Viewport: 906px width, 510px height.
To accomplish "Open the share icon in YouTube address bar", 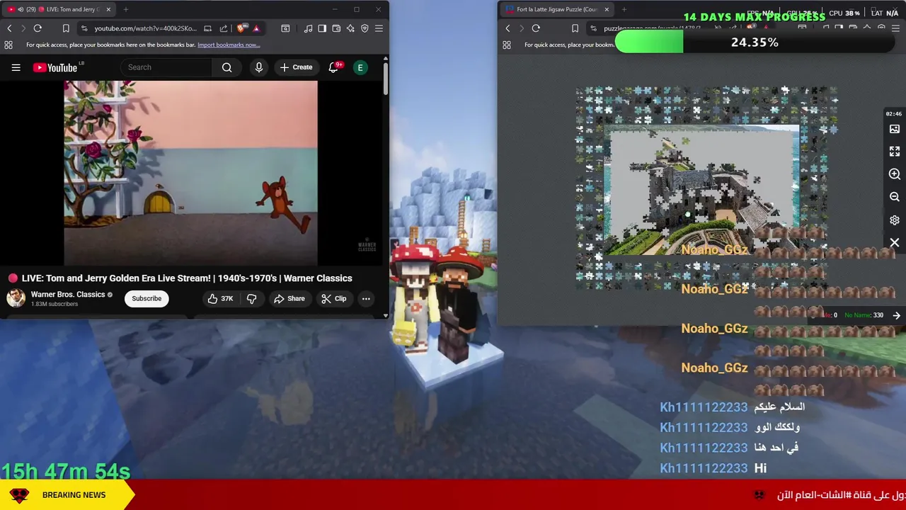I will click(224, 28).
